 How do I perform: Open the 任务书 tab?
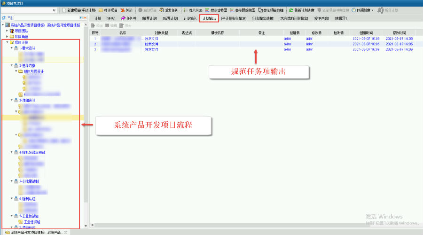coord(129,18)
